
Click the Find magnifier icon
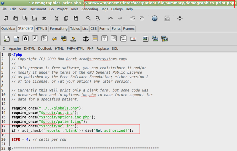[88, 18]
